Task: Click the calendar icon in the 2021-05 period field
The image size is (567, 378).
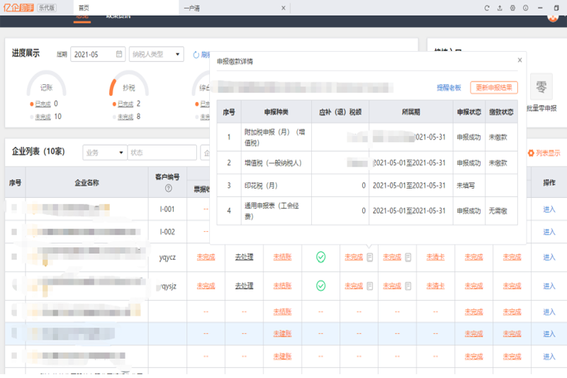Action: (118, 54)
